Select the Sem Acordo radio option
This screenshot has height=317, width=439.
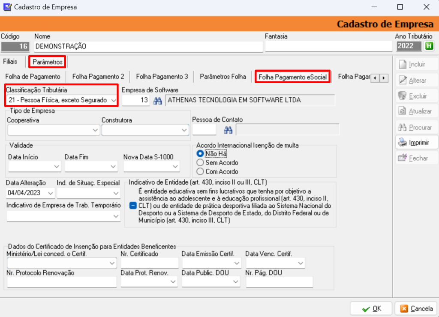[200, 162]
